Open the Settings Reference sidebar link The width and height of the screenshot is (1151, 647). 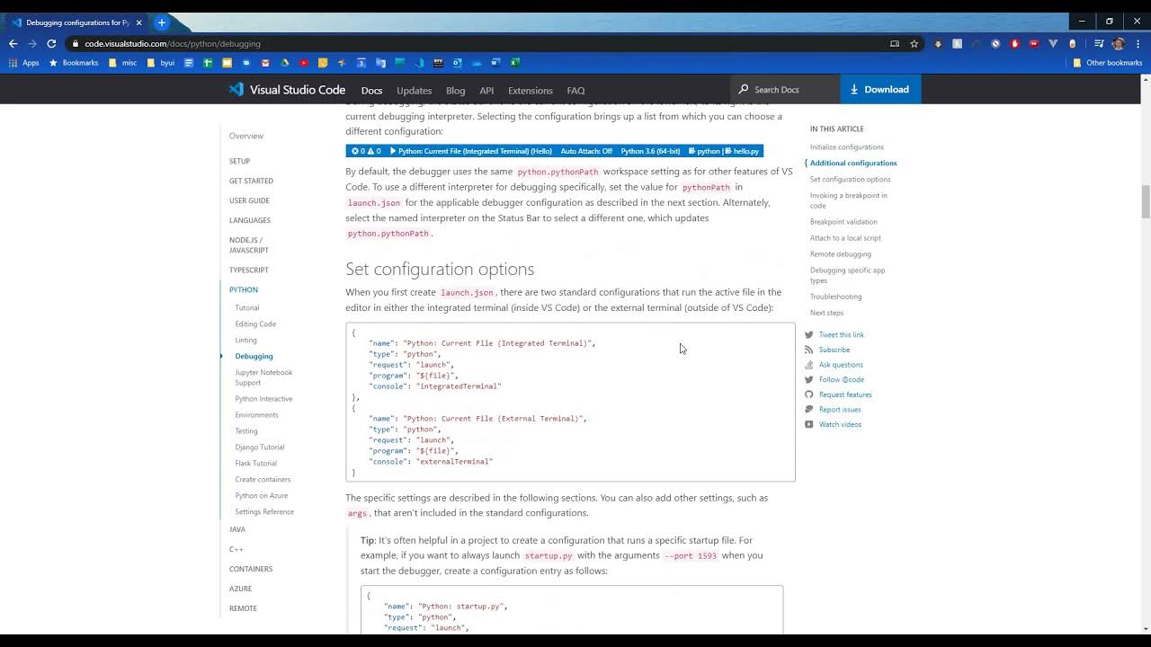click(x=264, y=512)
